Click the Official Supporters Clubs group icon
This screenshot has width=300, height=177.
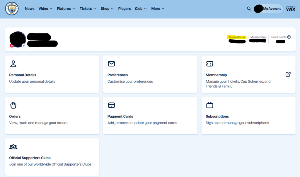pyautogui.click(x=13, y=147)
